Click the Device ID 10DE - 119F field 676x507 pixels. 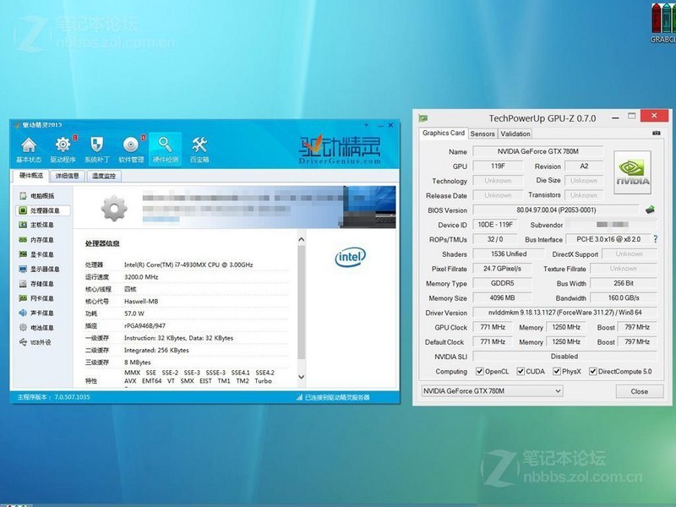495,225
